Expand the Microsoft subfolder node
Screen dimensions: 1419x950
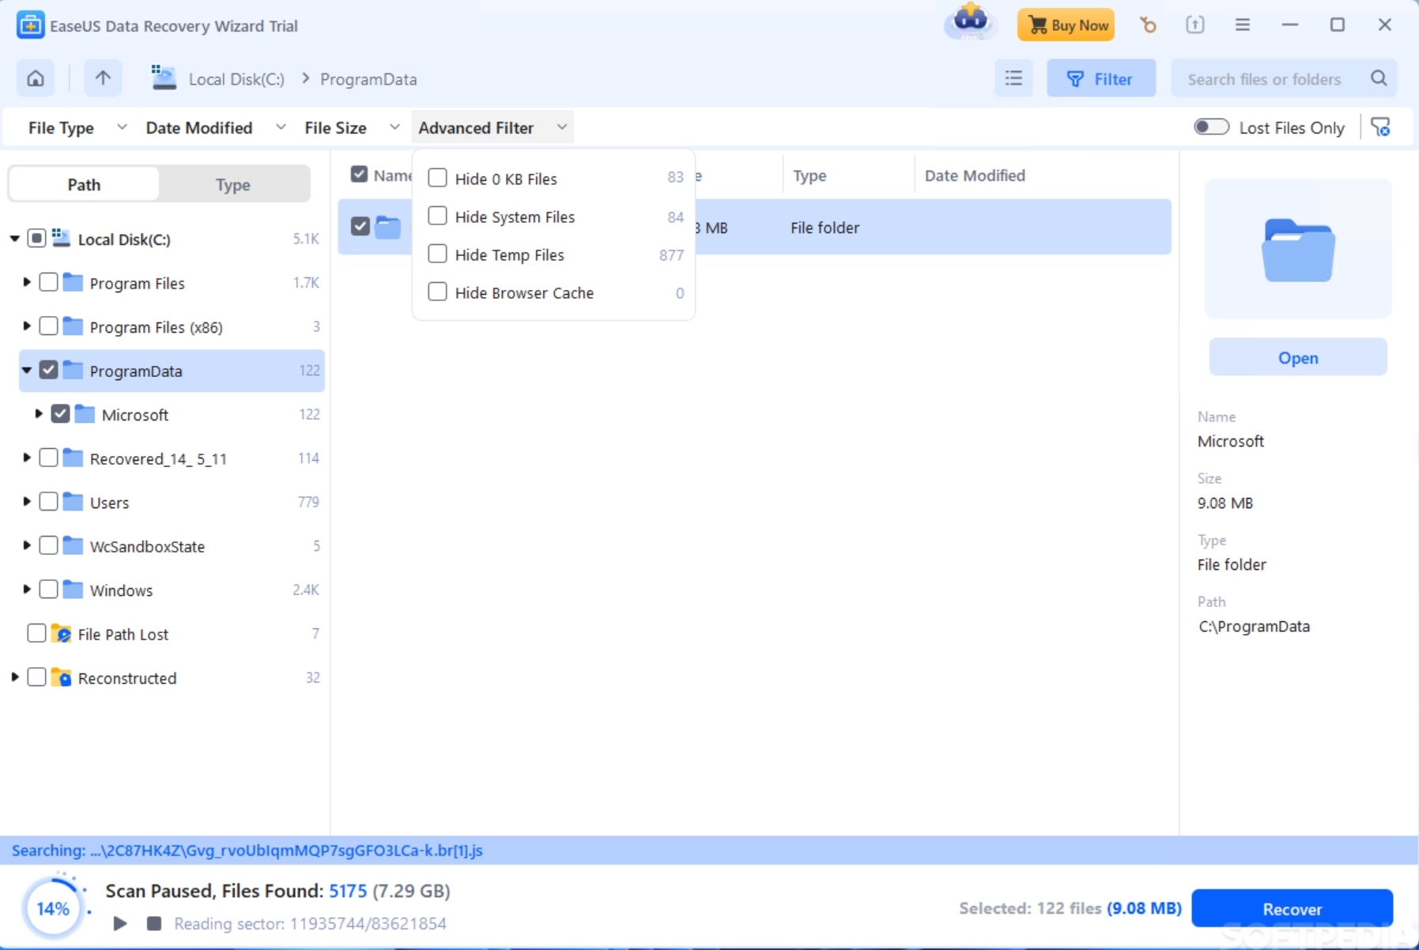tap(38, 414)
